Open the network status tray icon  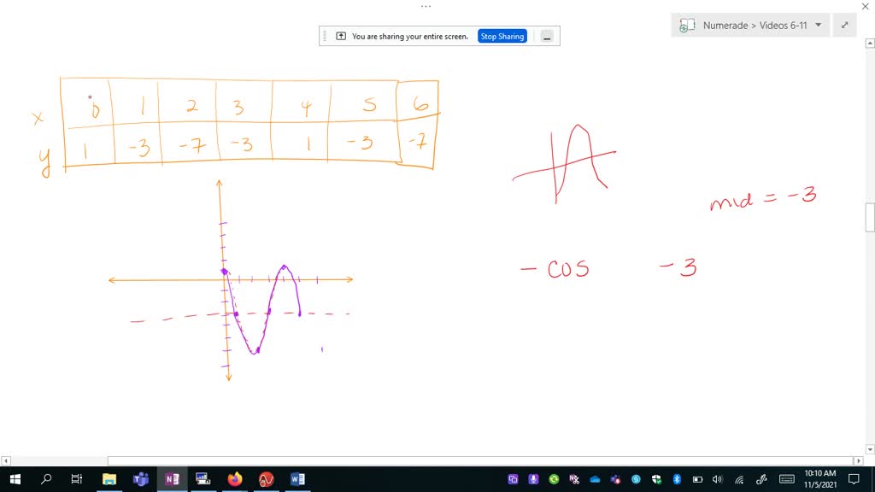point(738,478)
